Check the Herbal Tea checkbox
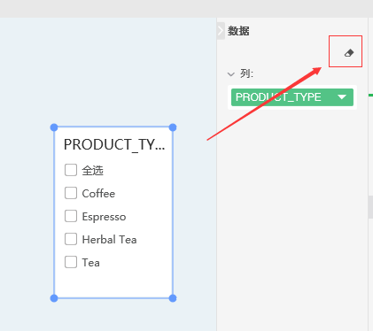 (x=71, y=239)
